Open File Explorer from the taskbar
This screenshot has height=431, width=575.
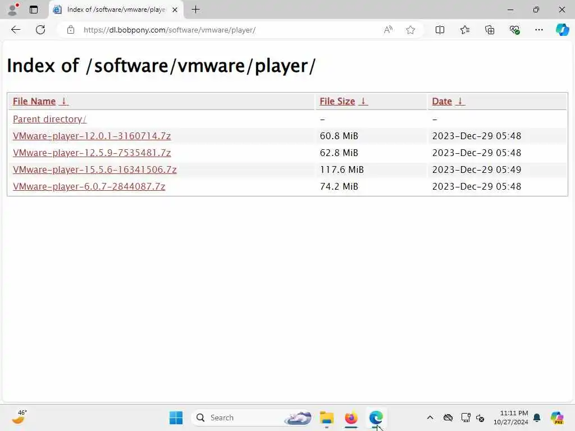click(326, 418)
